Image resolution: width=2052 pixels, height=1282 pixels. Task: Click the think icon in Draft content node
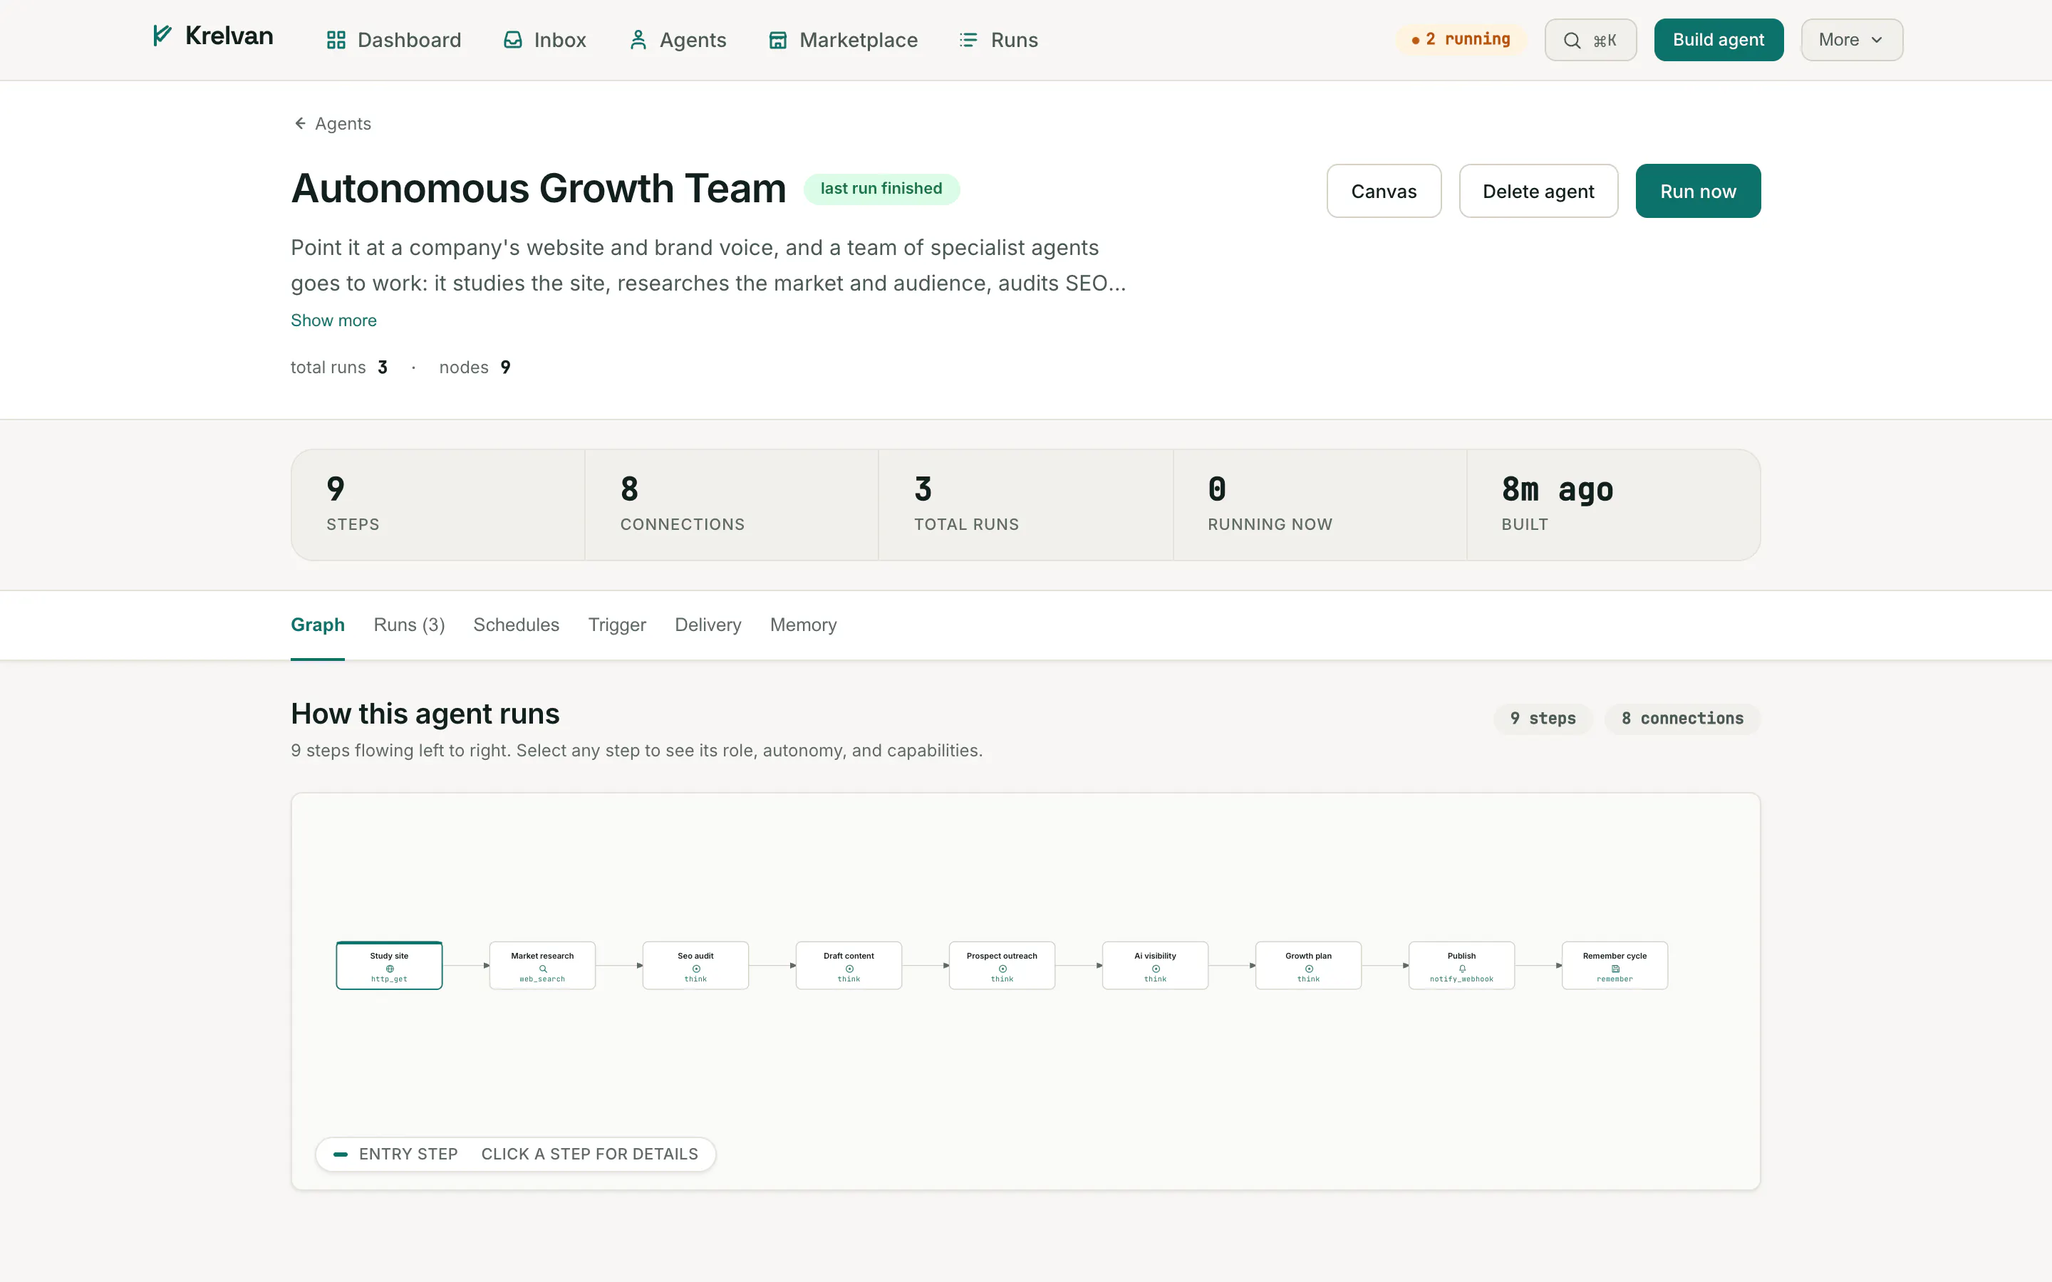(849, 969)
